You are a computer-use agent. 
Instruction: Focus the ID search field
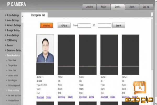pyautogui.click(x=104, y=25)
